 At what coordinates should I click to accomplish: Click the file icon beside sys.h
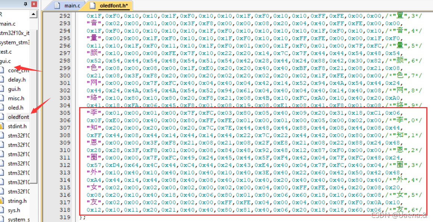[x=2, y=210]
